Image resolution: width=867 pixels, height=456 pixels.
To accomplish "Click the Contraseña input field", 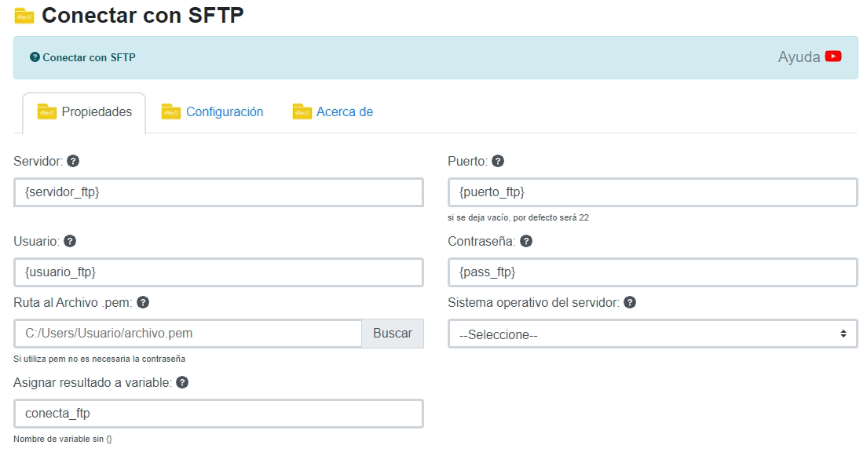I will [x=652, y=272].
